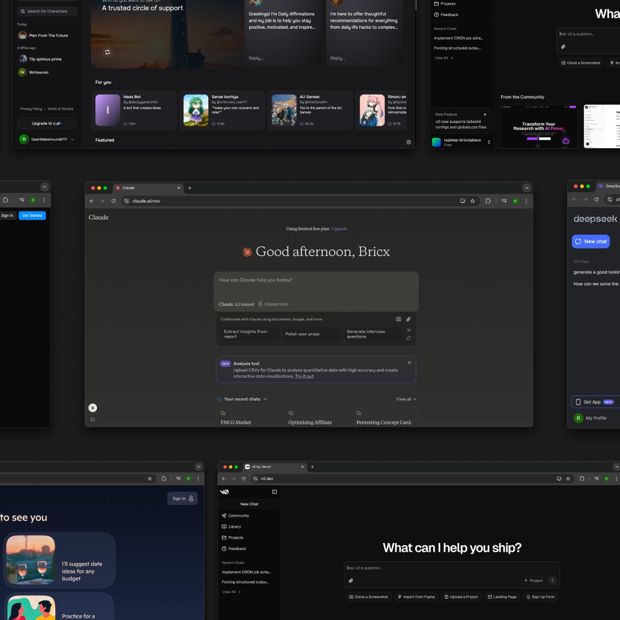Viewport: 620px width, 620px height.
Task: Open Projects in bottom v0 sidebar
Action: [232, 538]
